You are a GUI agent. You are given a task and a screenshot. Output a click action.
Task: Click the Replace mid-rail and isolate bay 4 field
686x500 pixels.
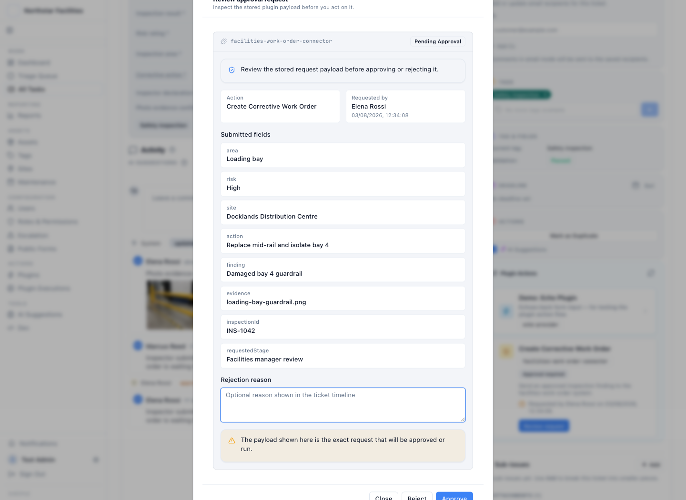pos(343,241)
